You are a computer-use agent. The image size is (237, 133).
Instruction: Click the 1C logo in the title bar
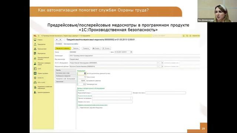35,36
